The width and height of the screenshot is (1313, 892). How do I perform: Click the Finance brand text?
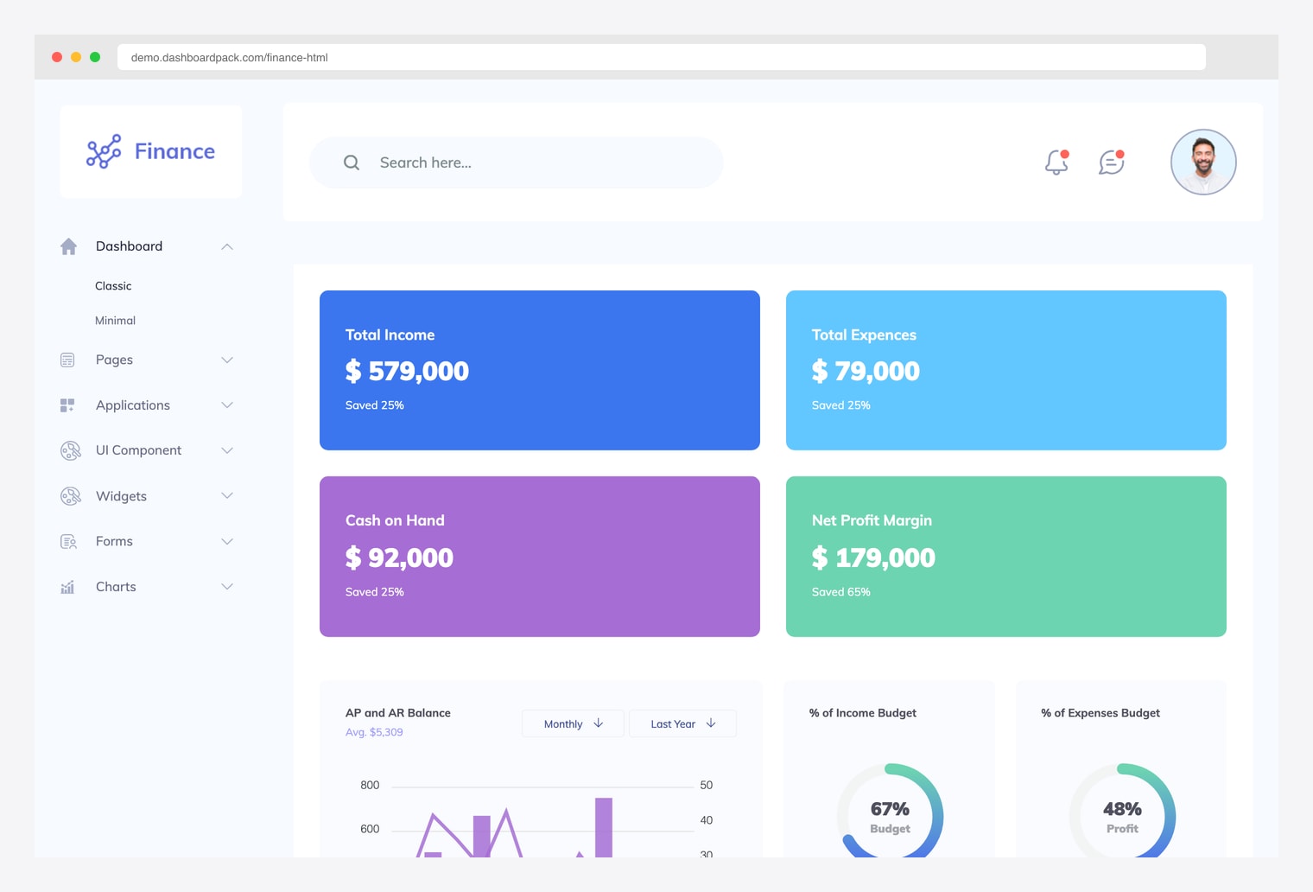pos(174,151)
